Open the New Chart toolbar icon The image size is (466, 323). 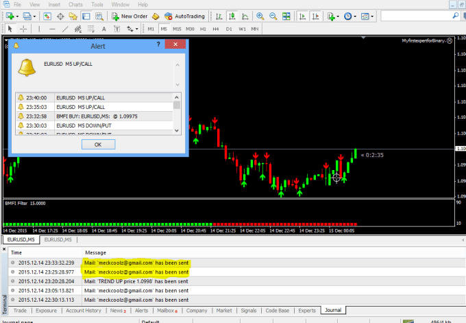[x=10, y=16]
